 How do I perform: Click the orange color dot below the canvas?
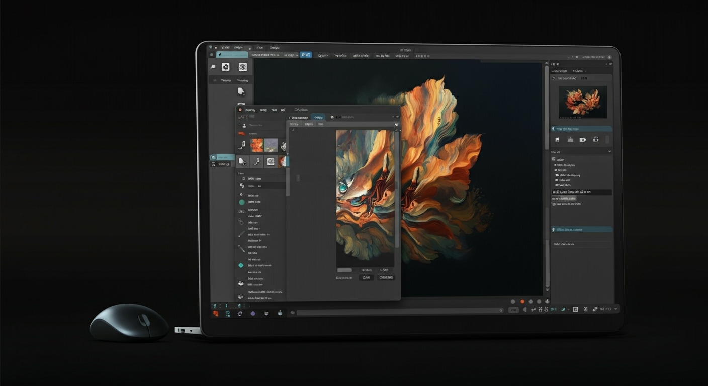(x=522, y=302)
